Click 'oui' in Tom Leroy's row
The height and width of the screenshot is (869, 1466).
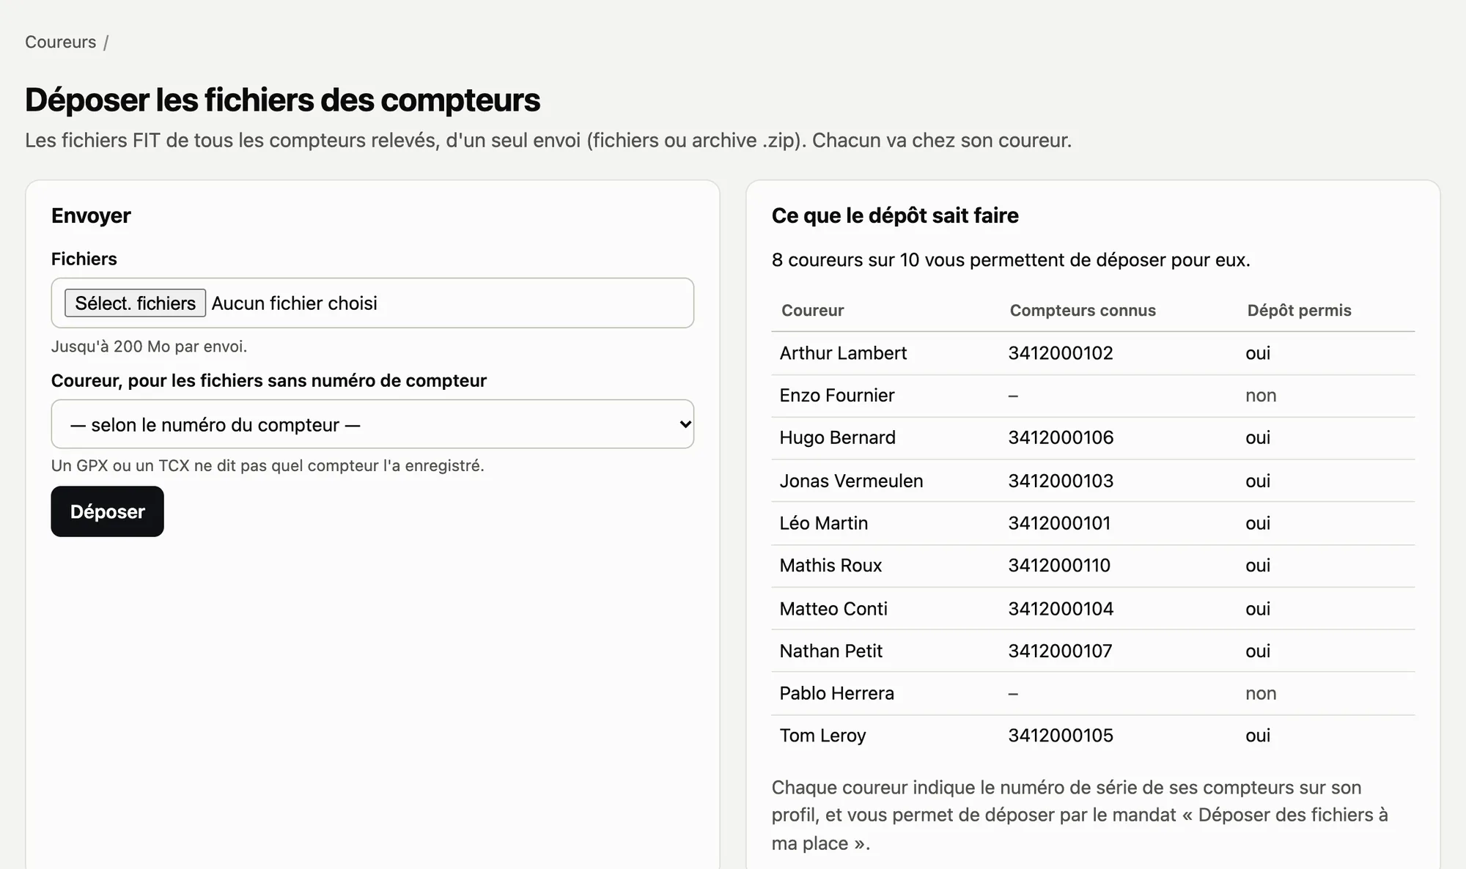coord(1258,736)
